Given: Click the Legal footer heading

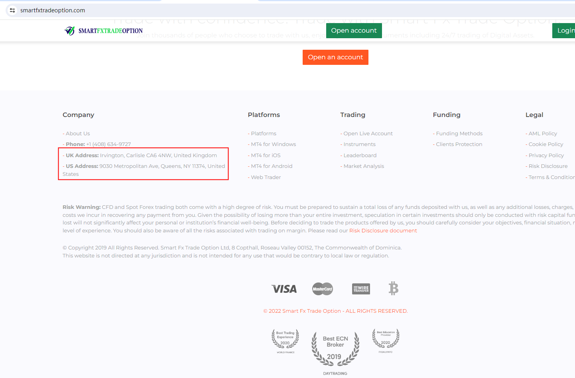Looking at the screenshot, I should tap(534, 115).
